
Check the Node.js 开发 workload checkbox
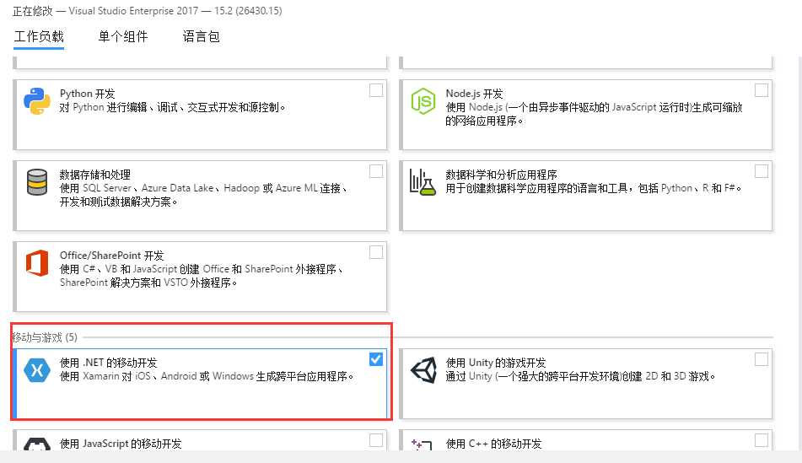click(761, 90)
